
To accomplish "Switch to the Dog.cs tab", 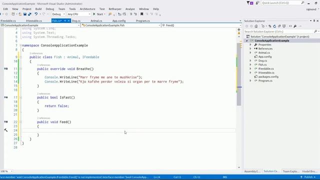I will (x=76, y=21).
